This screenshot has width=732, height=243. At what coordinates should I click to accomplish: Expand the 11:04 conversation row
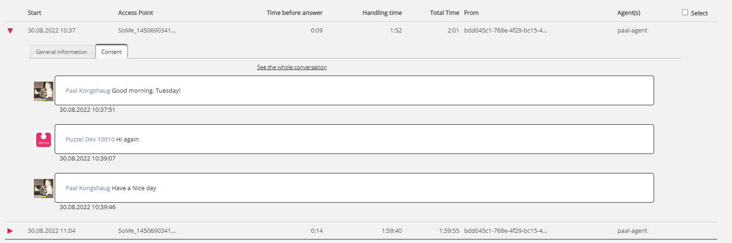pos(10,231)
